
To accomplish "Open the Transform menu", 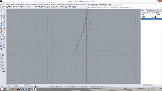I will [x=33, y=3].
